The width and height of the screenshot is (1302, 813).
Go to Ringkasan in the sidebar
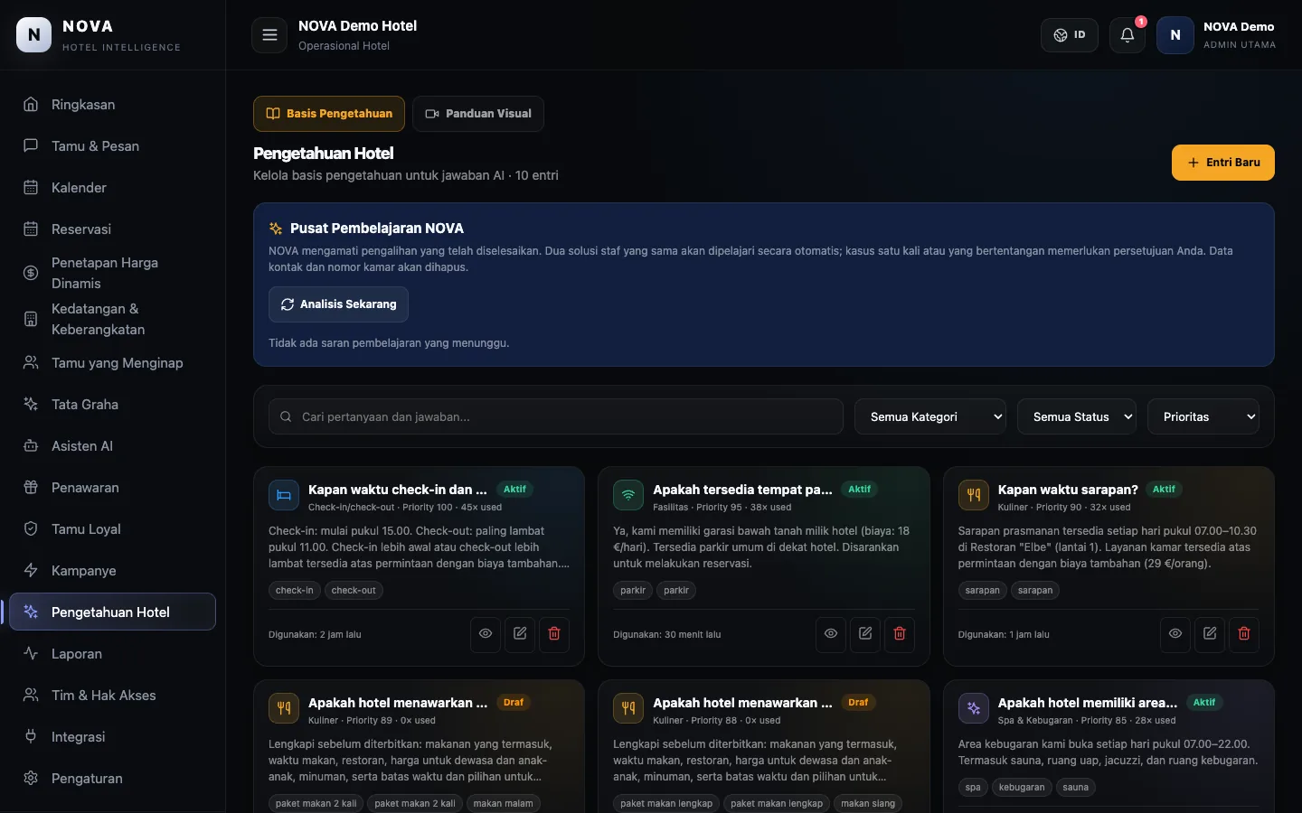(x=112, y=105)
